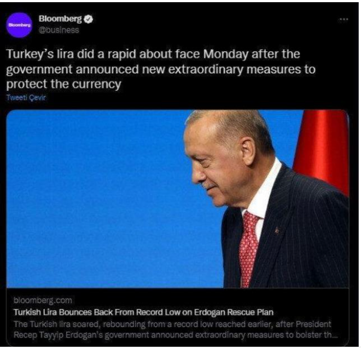Open the purple Bloomberg profile avatar
This screenshot has height=350, width=361.
click(x=19, y=25)
